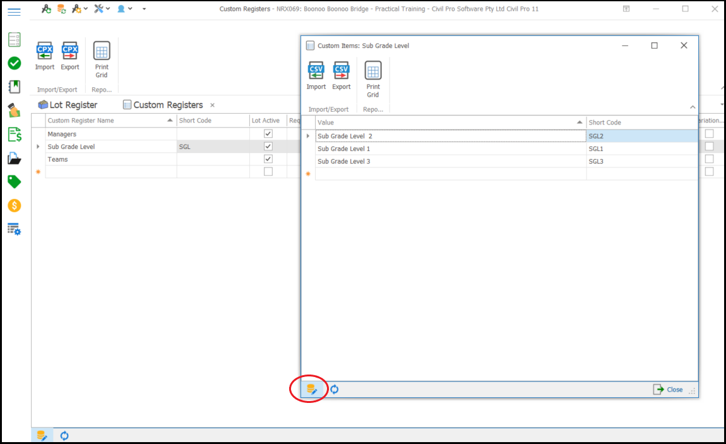Open the checklist form sidebar icon

15,39
